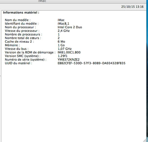Click the window resize grip in the corner
Screen dimensions: 148x142
[x=145, y=140]
